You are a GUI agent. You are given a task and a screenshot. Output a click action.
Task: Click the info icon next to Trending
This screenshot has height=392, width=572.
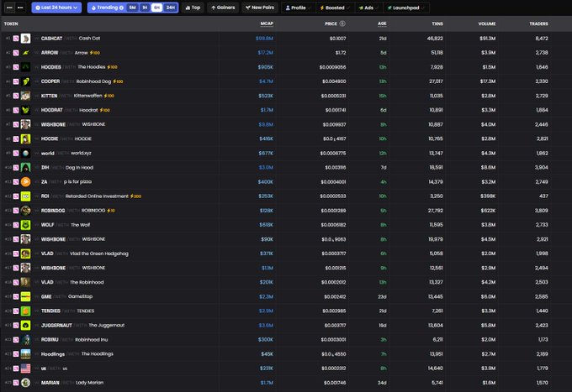click(x=121, y=8)
